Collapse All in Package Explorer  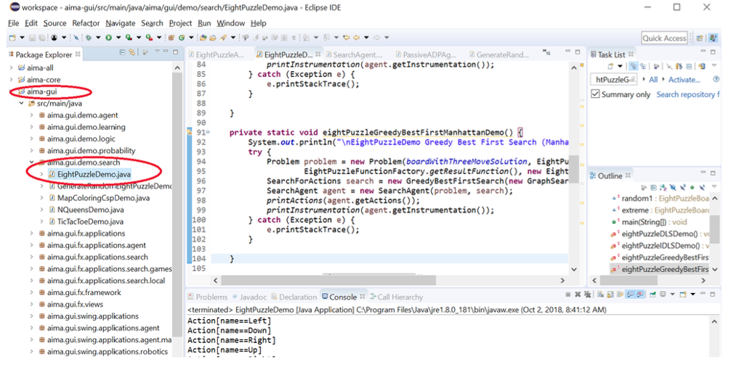pyautogui.click(x=122, y=52)
